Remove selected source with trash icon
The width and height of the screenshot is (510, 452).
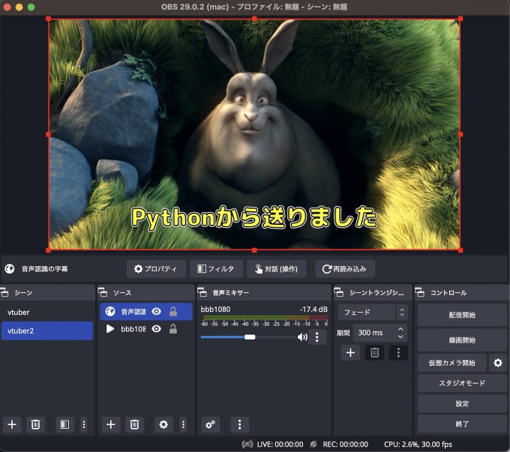coord(134,424)
